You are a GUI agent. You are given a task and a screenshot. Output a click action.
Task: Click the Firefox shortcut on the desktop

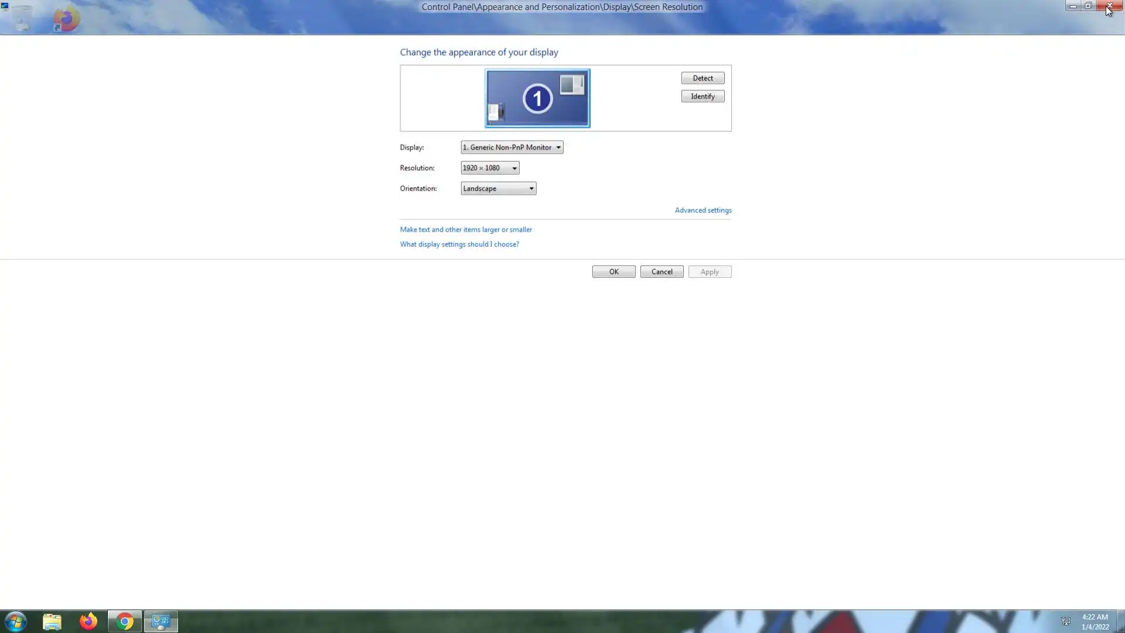point(66,19)
